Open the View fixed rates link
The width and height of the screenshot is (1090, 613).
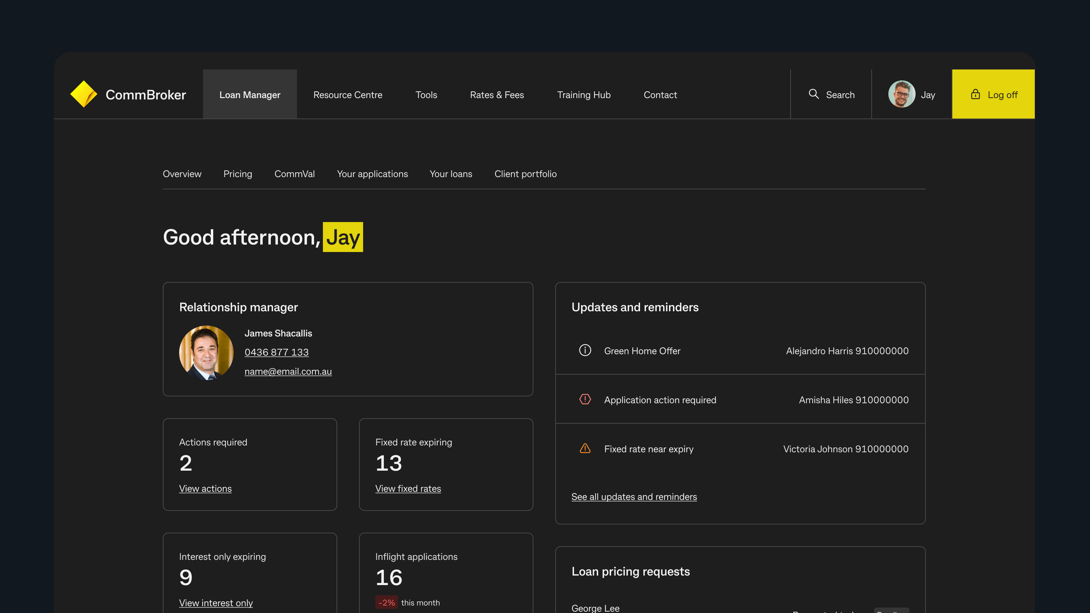408,489
